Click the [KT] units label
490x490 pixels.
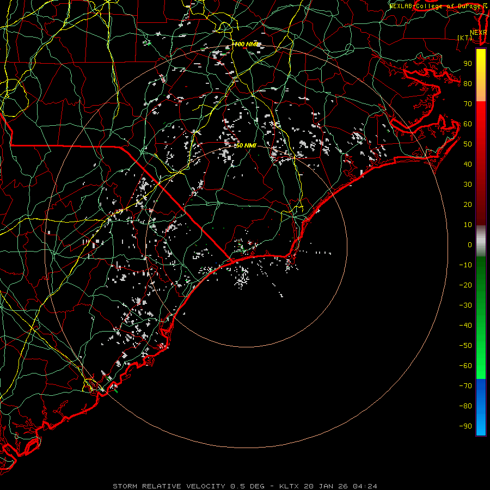point(465,38)
